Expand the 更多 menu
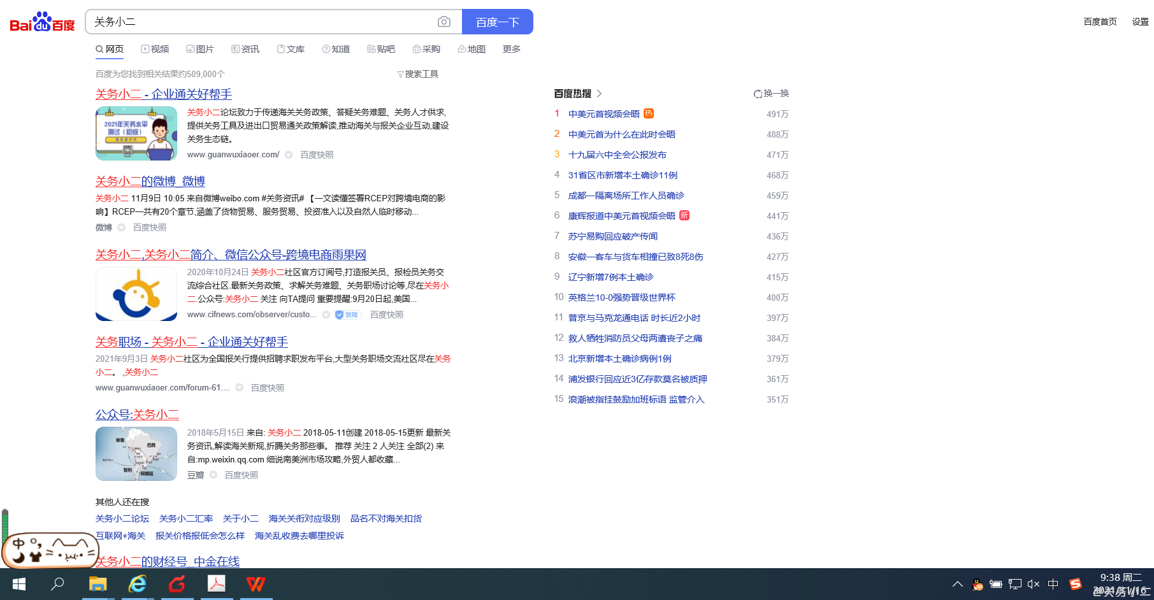This screenshot has width=1154, height=600. [x=512, y=49]
